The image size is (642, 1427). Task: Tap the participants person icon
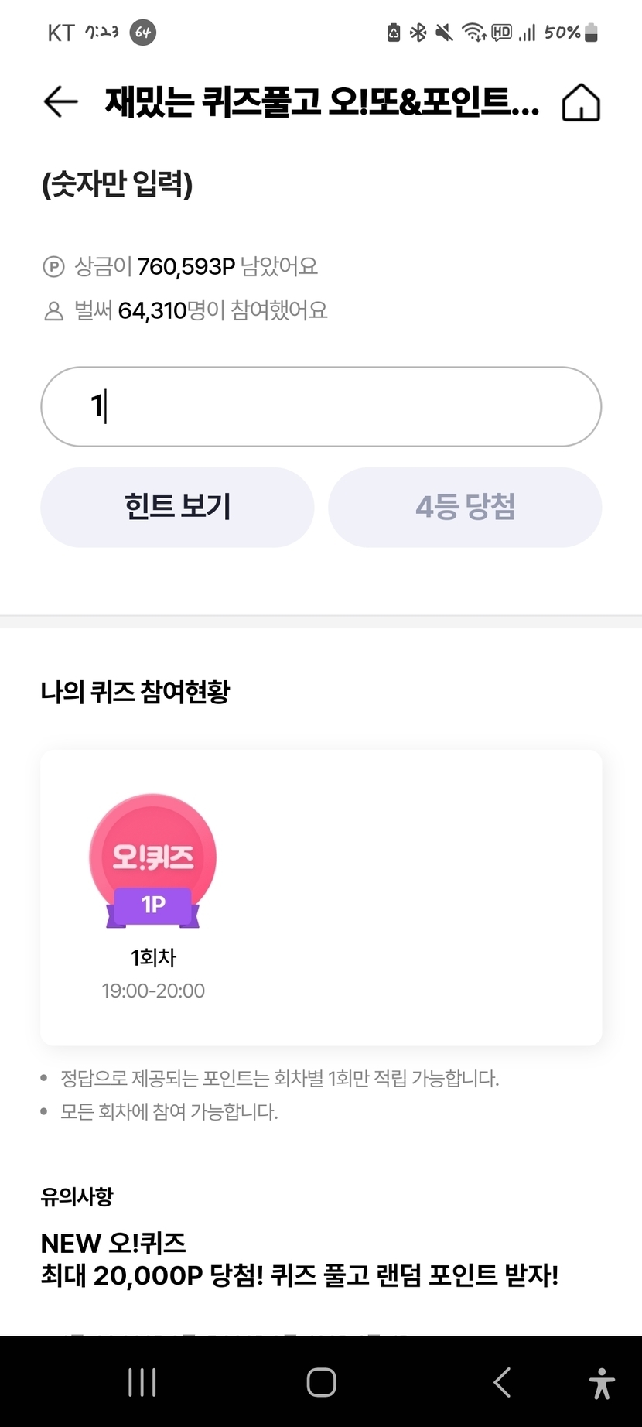tap(53, 312)
